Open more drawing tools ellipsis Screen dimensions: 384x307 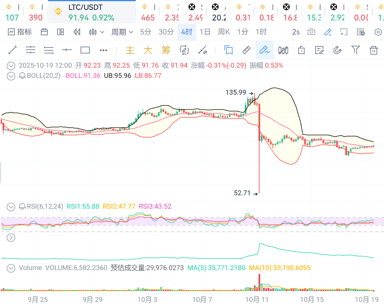pyautogui.click(x=103, y=50)
